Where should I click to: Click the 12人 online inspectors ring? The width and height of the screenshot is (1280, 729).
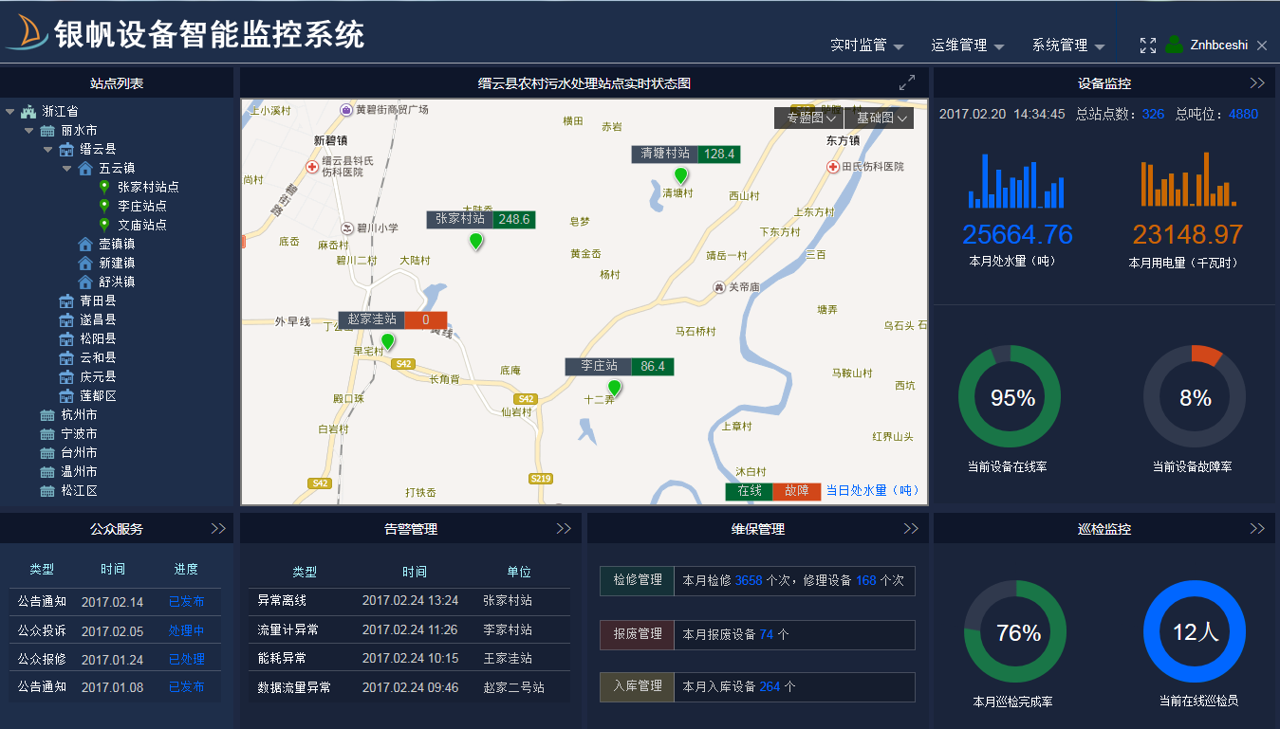pyautogui.click(x=1195, y=631)
